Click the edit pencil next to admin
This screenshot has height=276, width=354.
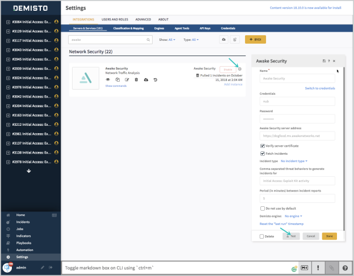coord(43,267)
